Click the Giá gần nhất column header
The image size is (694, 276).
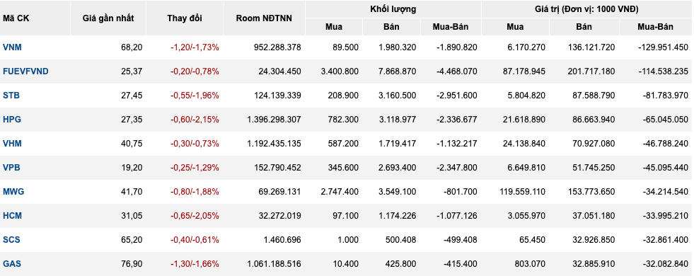pos(108,18)
